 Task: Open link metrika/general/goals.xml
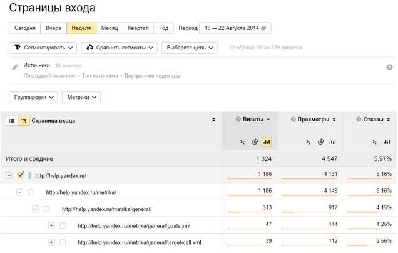pos(134,226)
